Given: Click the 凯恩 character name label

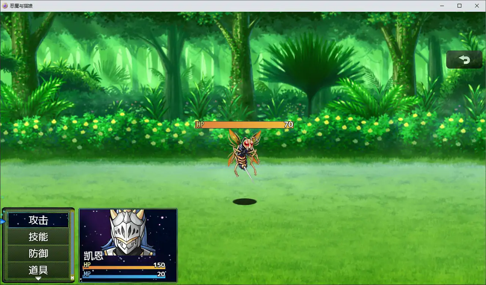Looking at the screenshot, I should click(x=93, y=256).
